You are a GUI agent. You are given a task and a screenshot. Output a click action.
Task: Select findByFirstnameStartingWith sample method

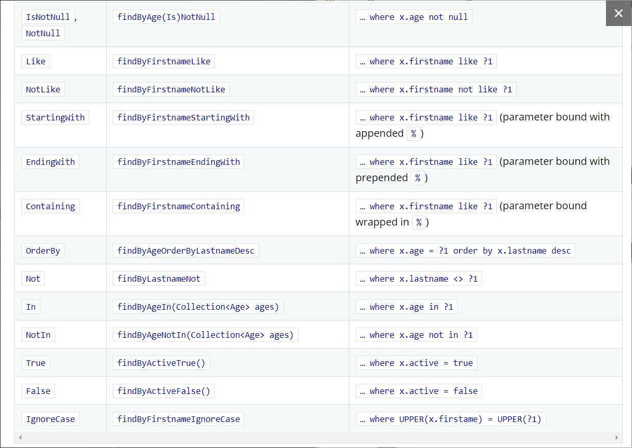[x=183, y=117]
